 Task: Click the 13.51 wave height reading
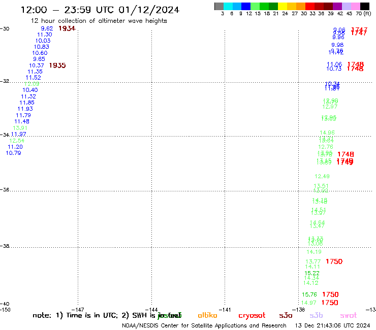click(x=321, y=186)
